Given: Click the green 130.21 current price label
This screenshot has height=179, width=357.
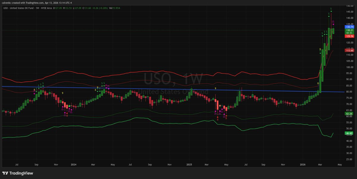Looking at the screenshot, I should click(x=349, y=30).
